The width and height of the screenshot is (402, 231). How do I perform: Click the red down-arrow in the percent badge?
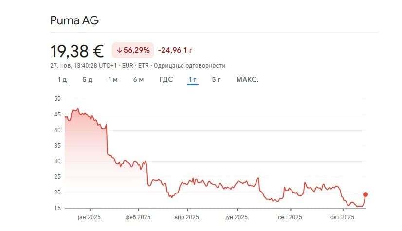point(119,50)
